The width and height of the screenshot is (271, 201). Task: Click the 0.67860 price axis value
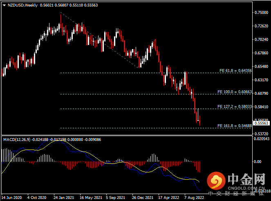[261, 53]
